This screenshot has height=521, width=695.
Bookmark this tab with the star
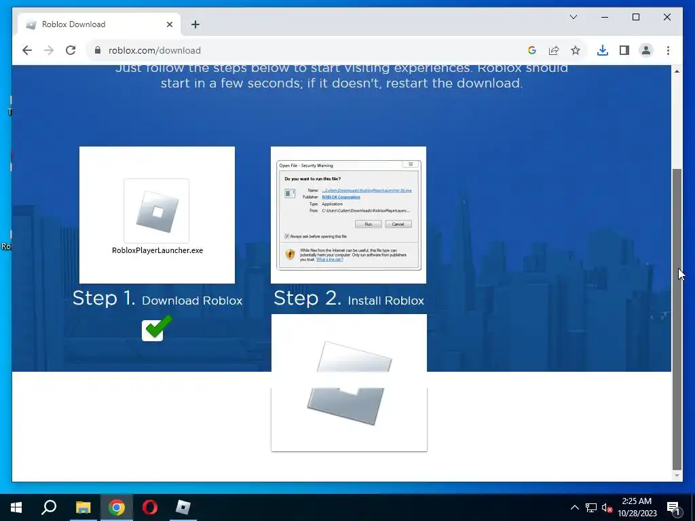pyautogui.click(x=576, y=50)
